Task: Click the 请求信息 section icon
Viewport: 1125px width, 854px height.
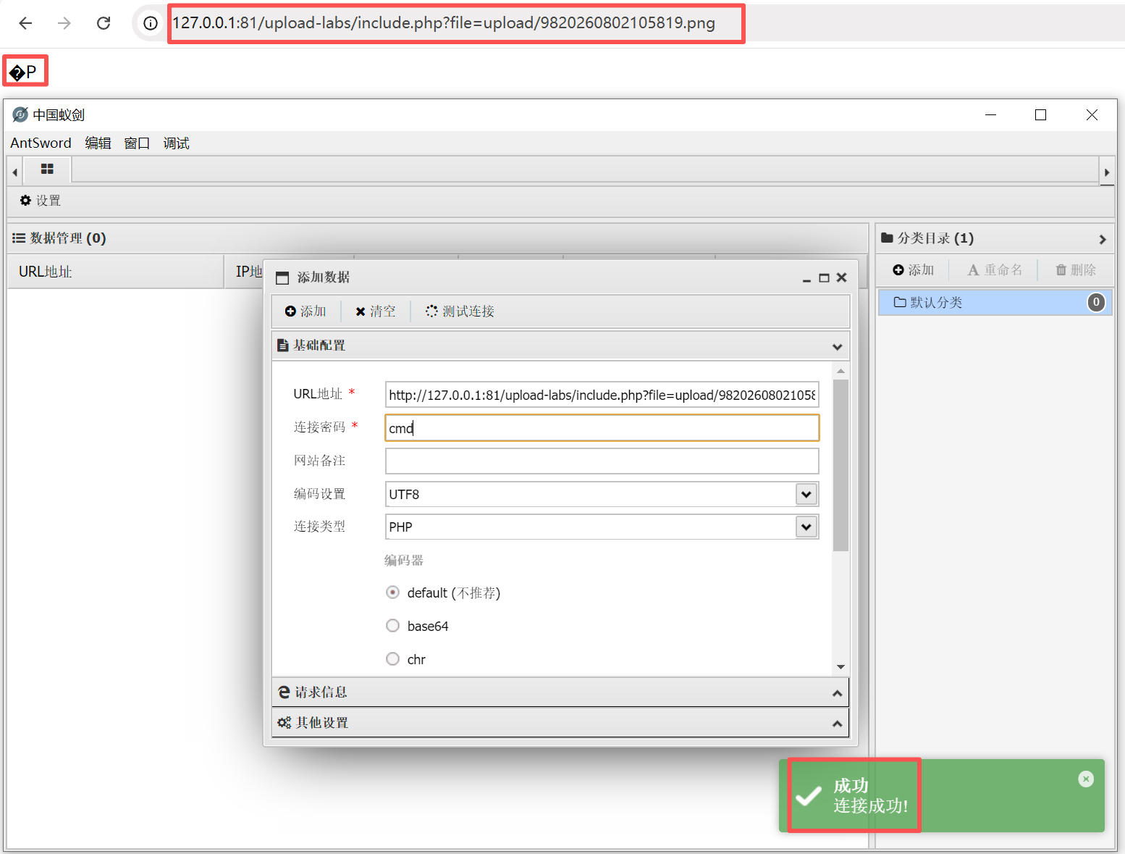Action: coord(285,692)
